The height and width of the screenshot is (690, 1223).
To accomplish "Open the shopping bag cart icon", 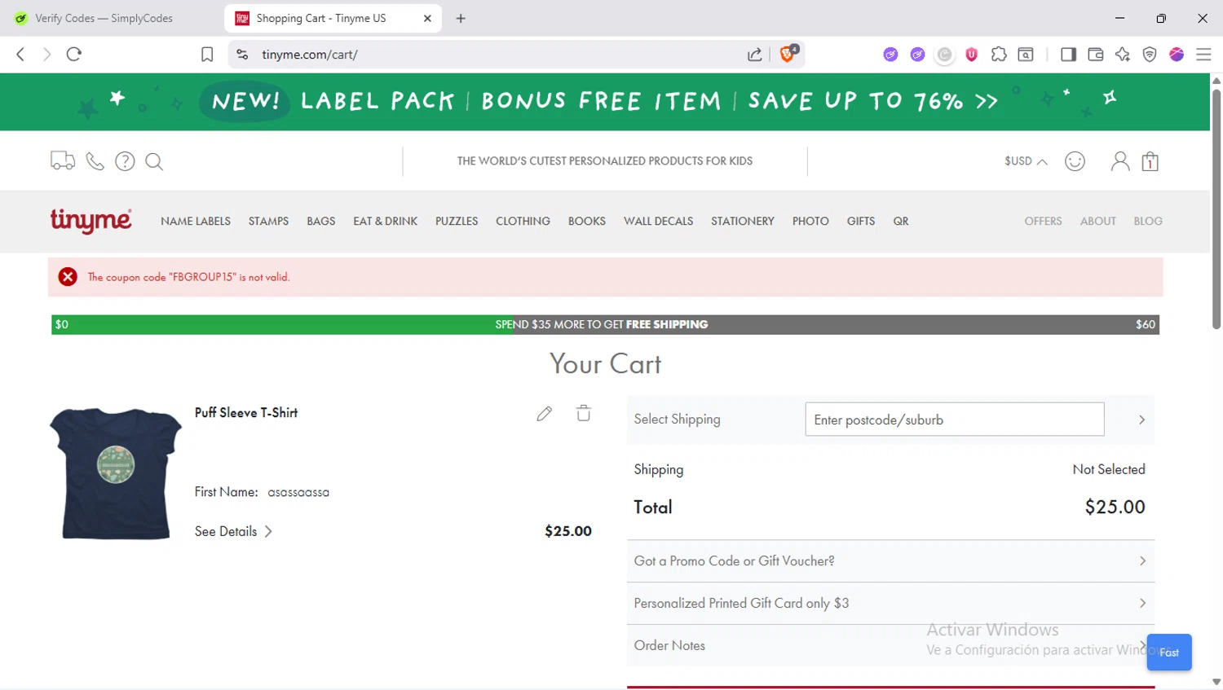I will 1150,161.
